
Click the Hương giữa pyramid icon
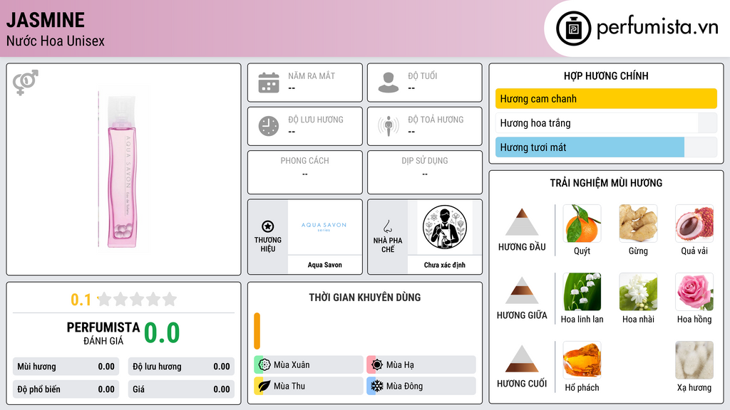pyautogui.click(x=522, y=290)
